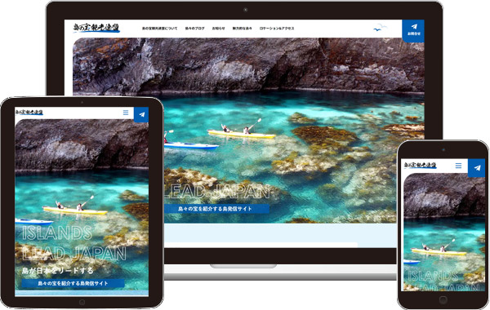Screen dimensions: 490x310
Task: Tap the site logo on the phone
Action: pyautogui.click(x=420, y=165)
